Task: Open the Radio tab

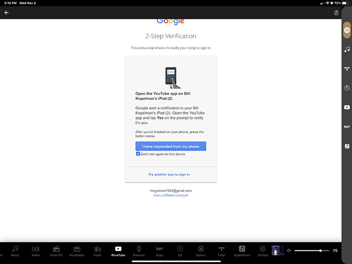Action: [x=97, y=251]
